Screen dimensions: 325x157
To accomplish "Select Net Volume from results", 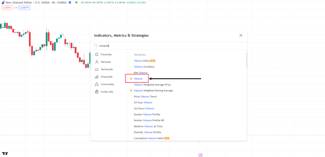I will pyautogui.click(x=141, y=73).
